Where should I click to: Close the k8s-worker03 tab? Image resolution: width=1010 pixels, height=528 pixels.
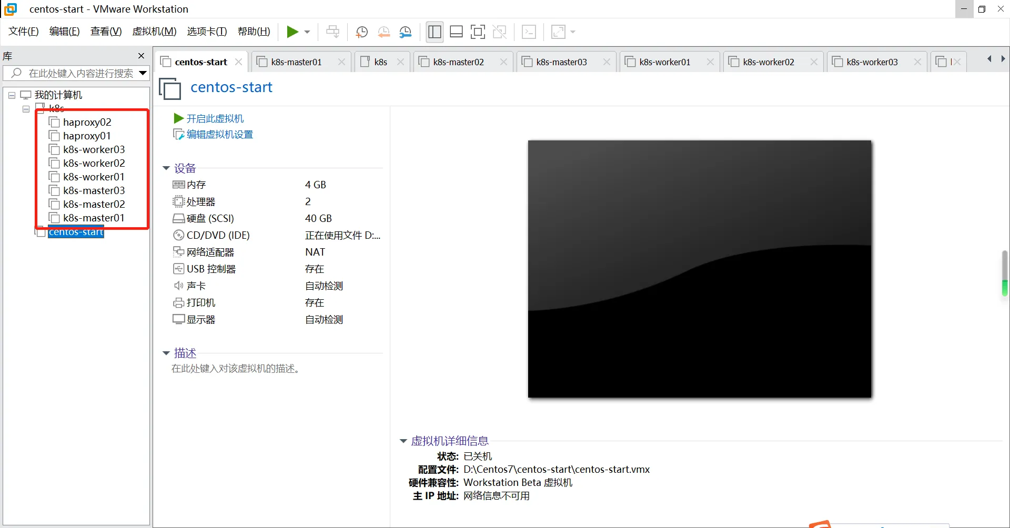tap(918, 62)
